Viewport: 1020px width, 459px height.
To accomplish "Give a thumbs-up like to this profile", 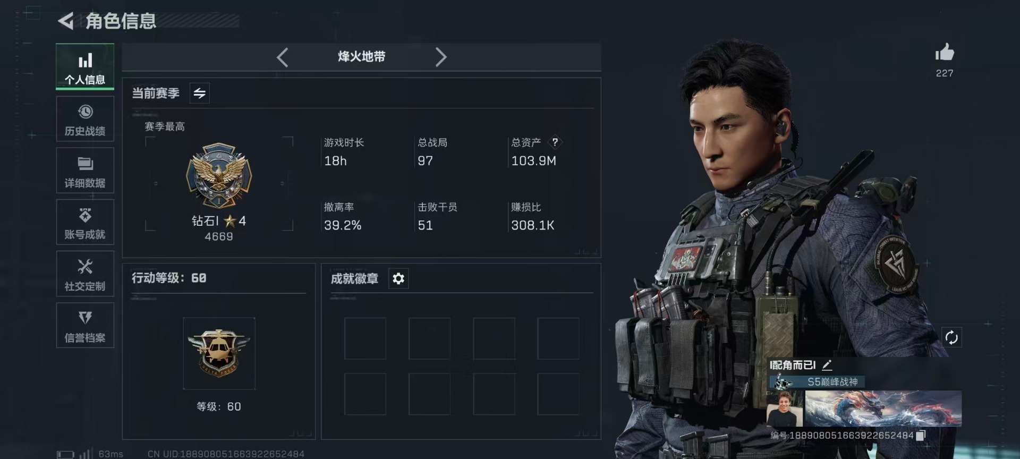I will (945, 53).
